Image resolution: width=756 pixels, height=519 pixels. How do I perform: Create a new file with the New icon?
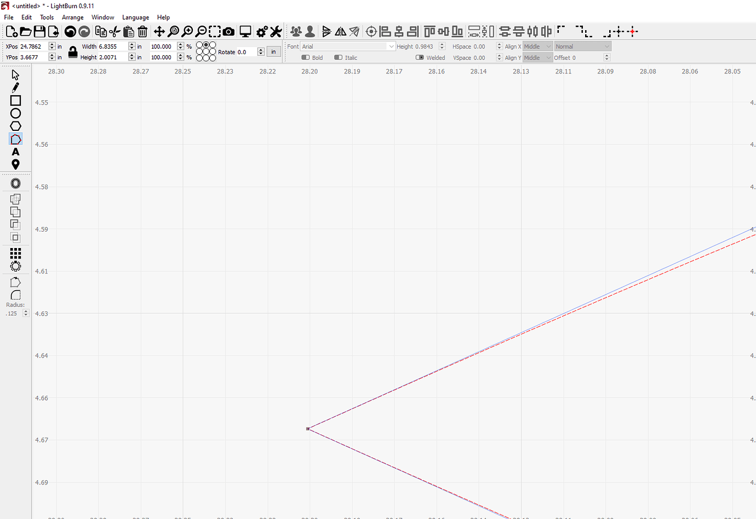(12, 32)
